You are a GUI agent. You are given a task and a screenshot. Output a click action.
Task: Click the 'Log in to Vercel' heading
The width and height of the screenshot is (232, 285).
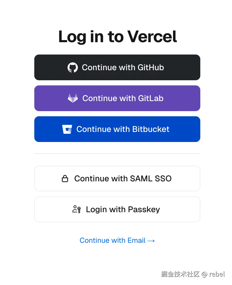(x=117, y=37)
